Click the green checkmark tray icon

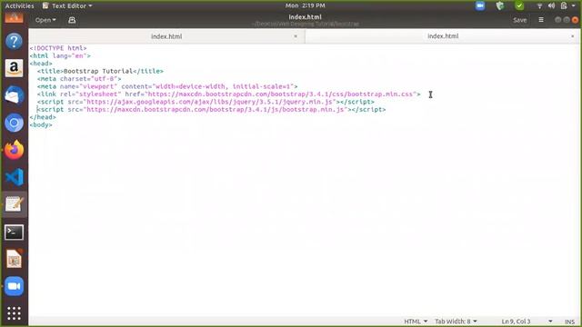pyautogui.click(x=519, y=5)
